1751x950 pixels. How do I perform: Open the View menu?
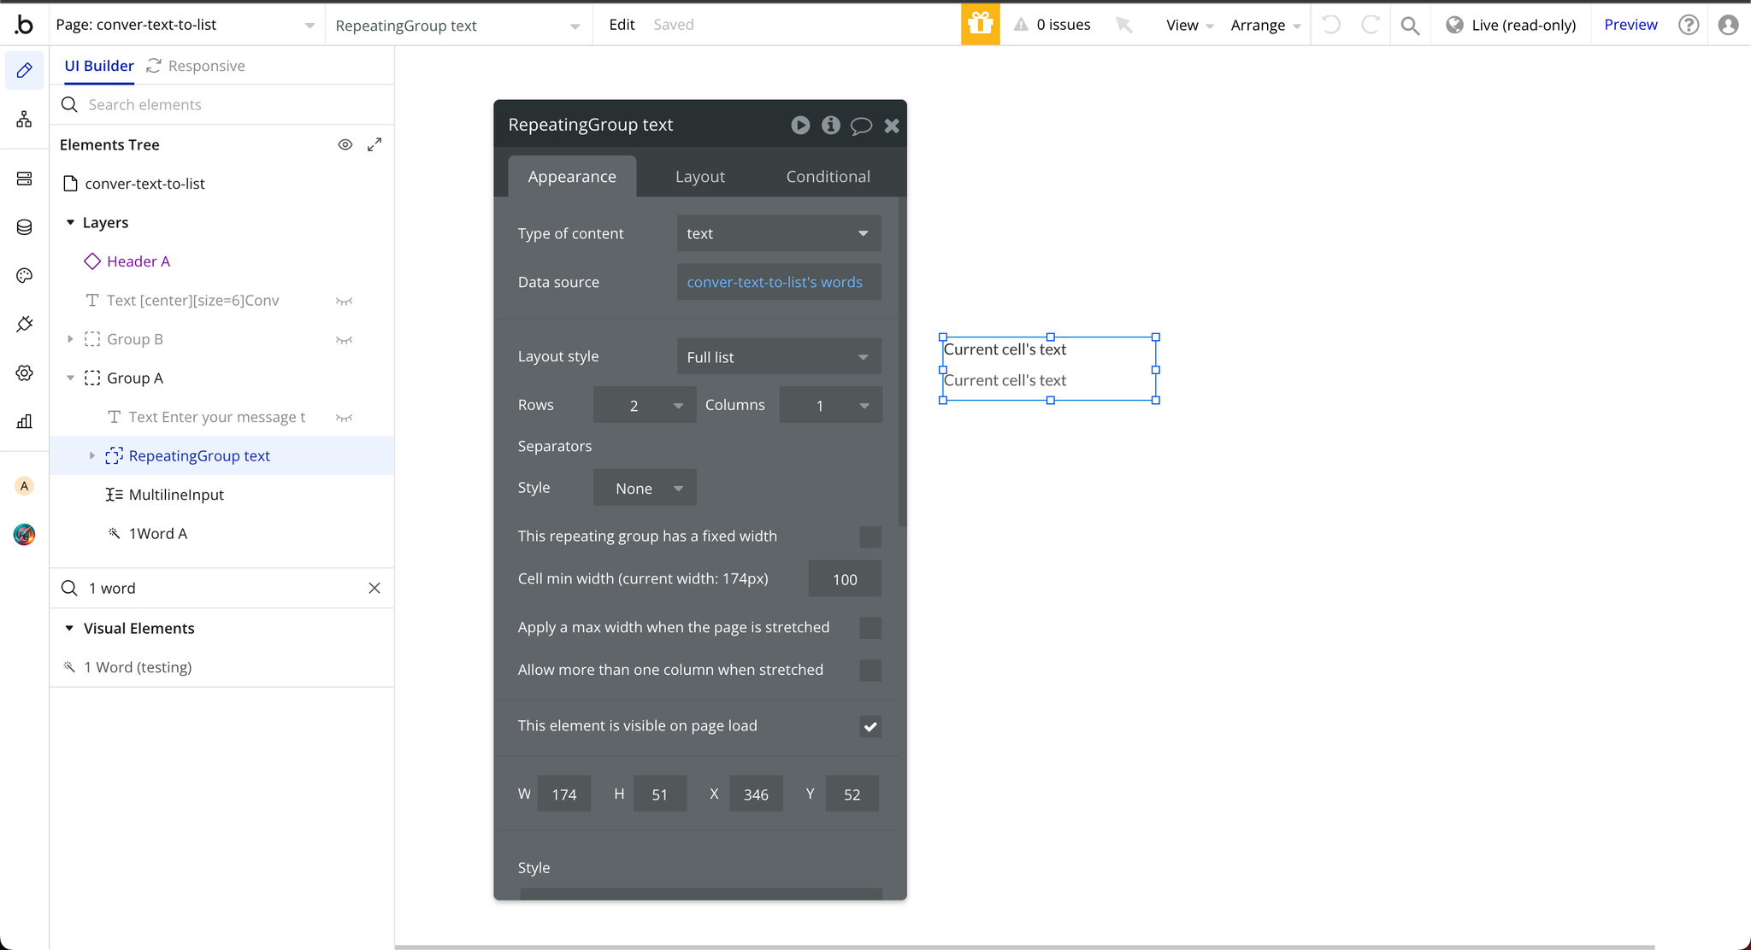point(1190,26)
